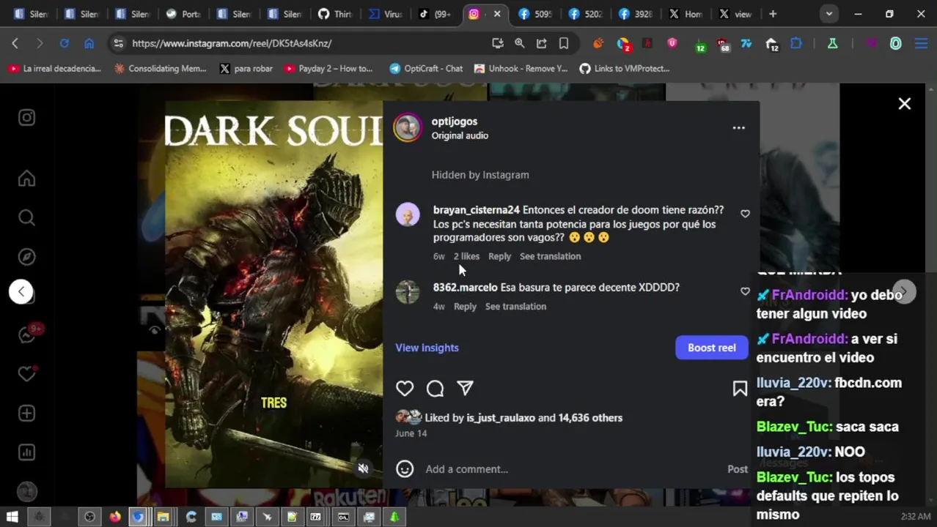937x527 pixels.
Task: Open optijogos profile picture
Action: 408,127
